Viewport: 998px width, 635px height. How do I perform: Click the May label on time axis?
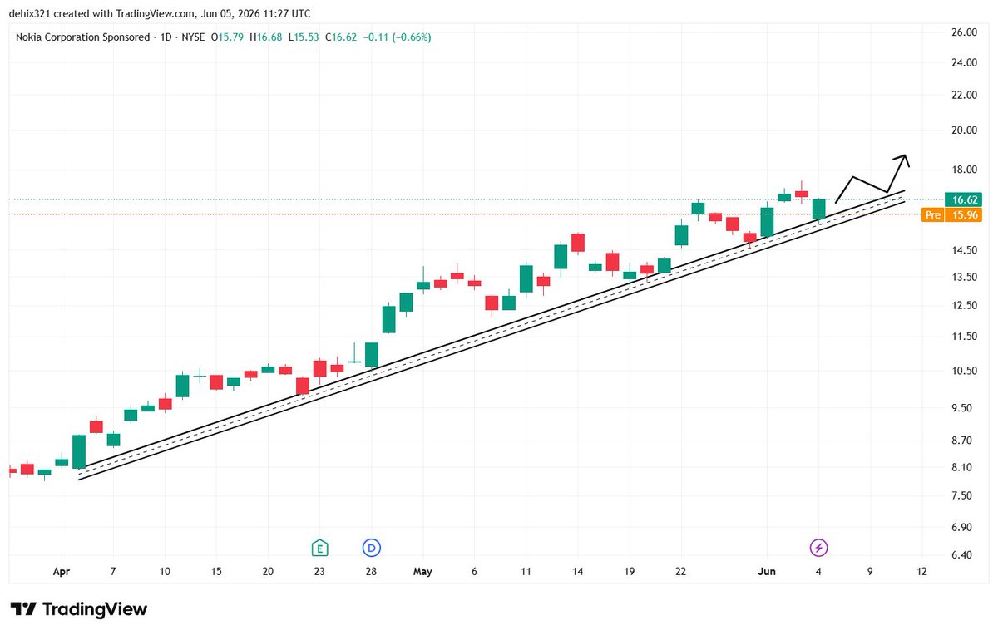pos(422,572)
